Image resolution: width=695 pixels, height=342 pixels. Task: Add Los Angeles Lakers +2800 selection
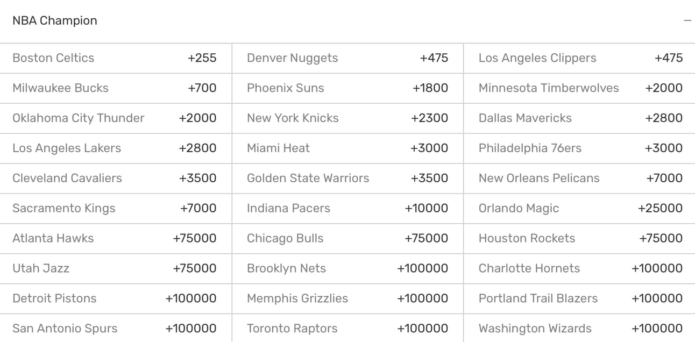click(116, 148)
